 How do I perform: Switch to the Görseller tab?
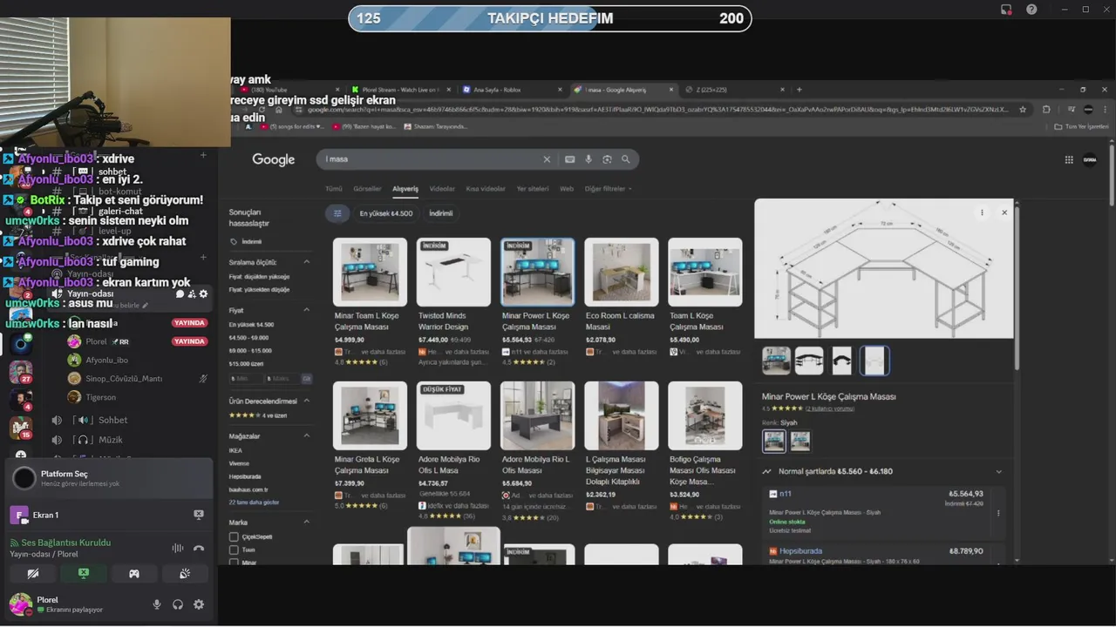click(x=367, y=189)
